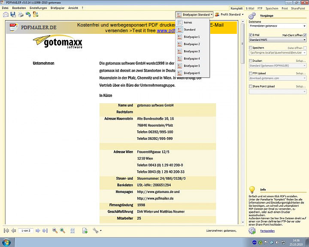The height and width of the screenshot is (247, 309).
Task: Click the Share Point Upload Setup... link
Action: [301, 86]
